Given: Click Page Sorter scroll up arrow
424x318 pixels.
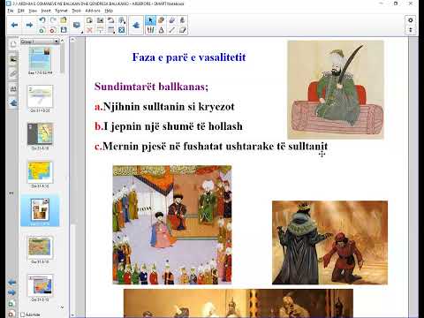Looking at the screenshot, I should (62, 41).
